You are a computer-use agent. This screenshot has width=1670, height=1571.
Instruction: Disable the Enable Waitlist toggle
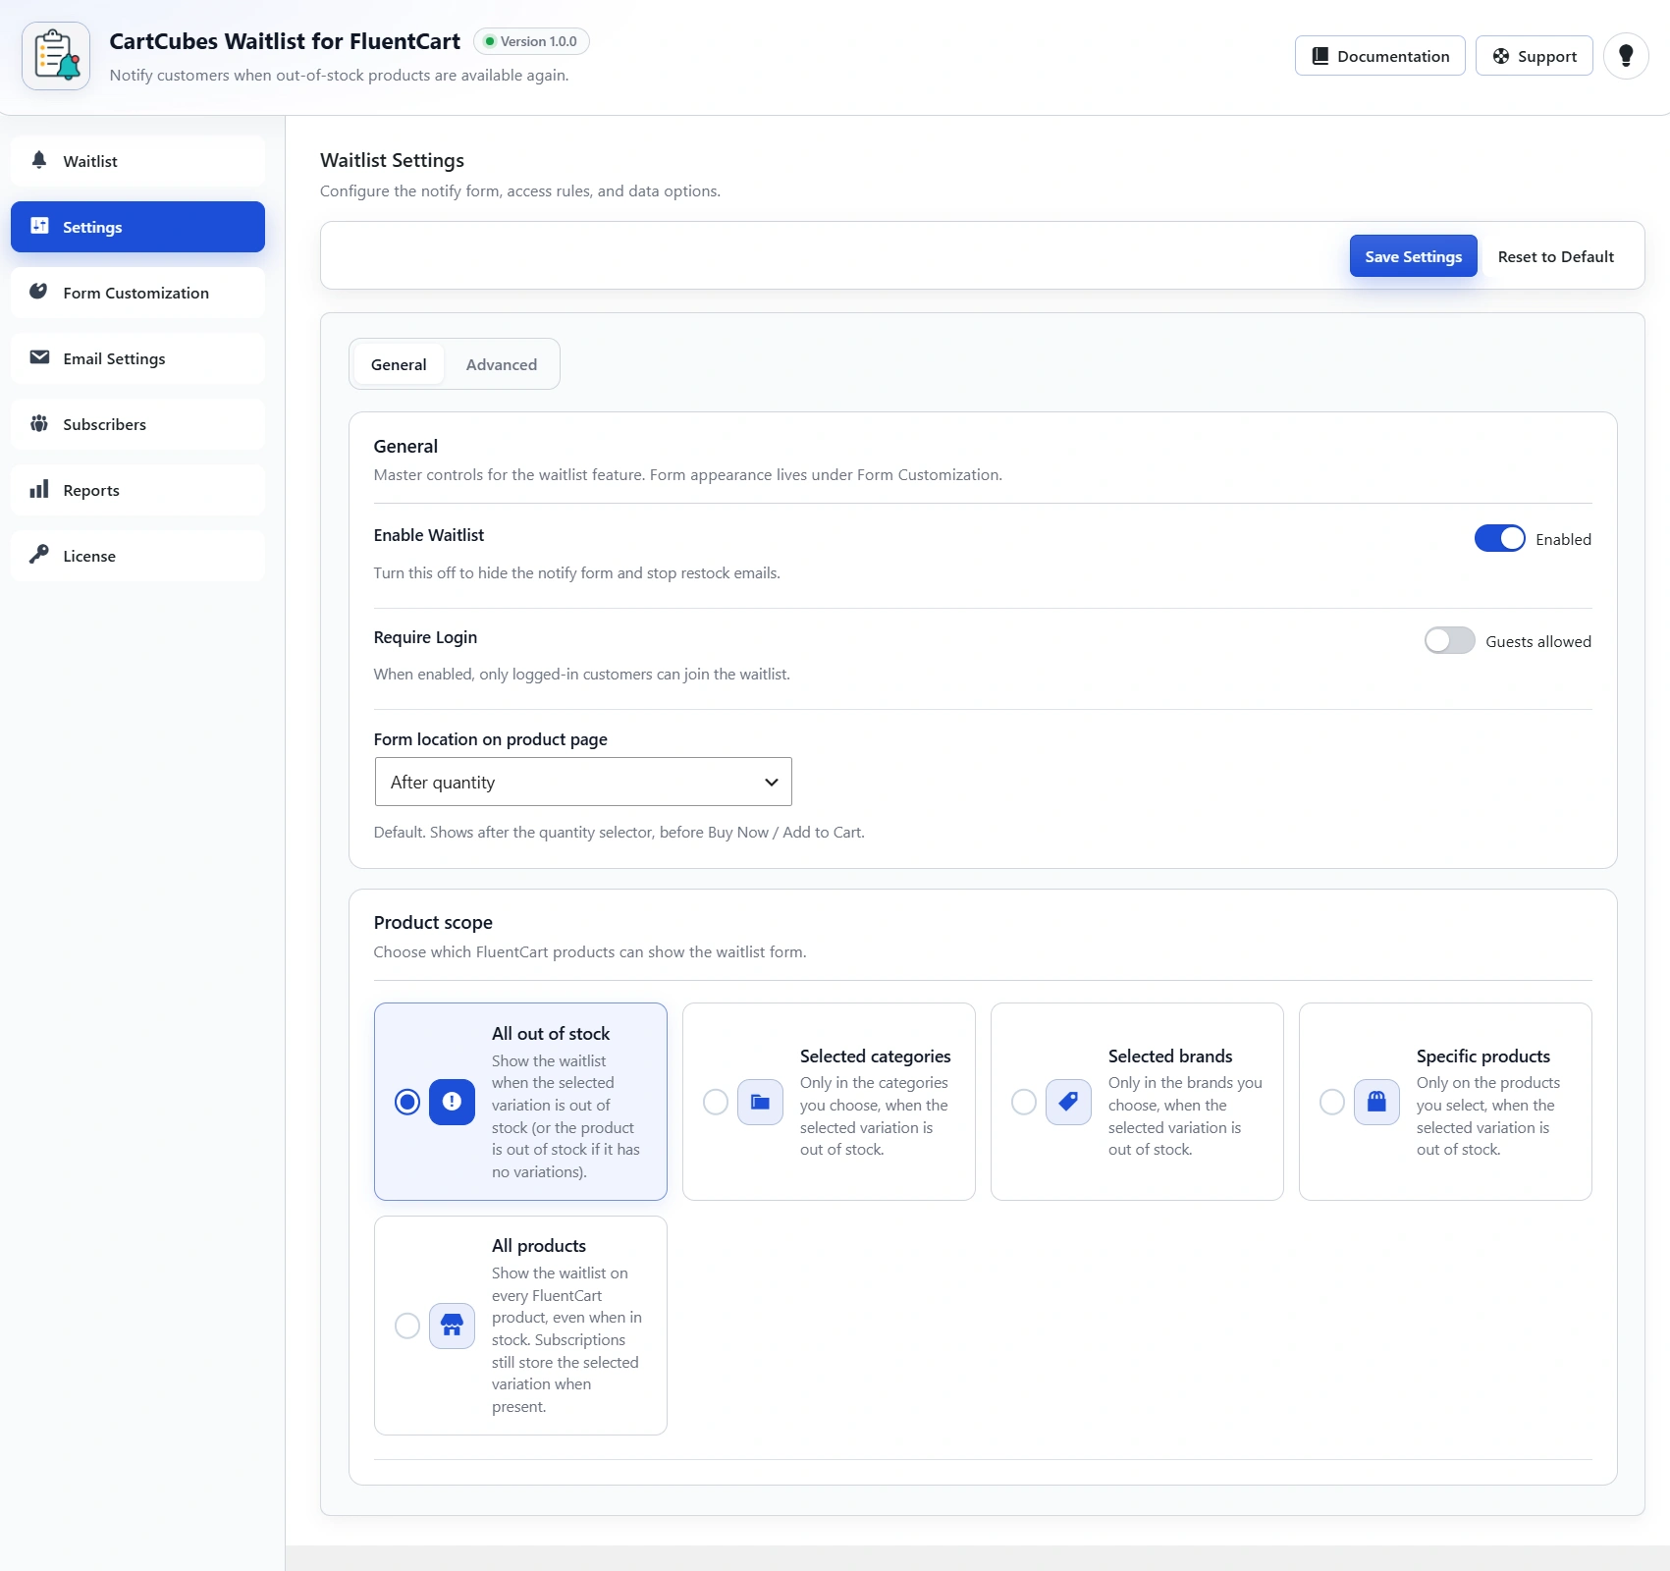click(x=1499, y=538)
